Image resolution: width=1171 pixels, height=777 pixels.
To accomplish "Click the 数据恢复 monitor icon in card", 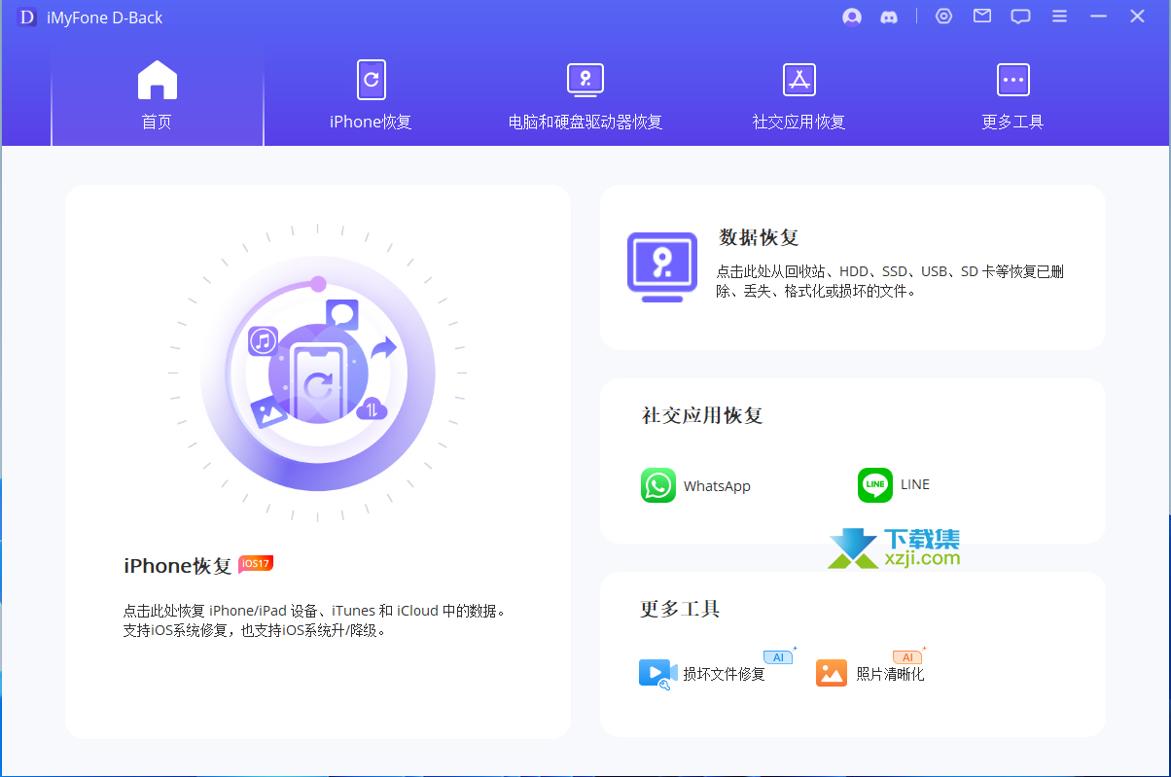I will click(662, 266).
